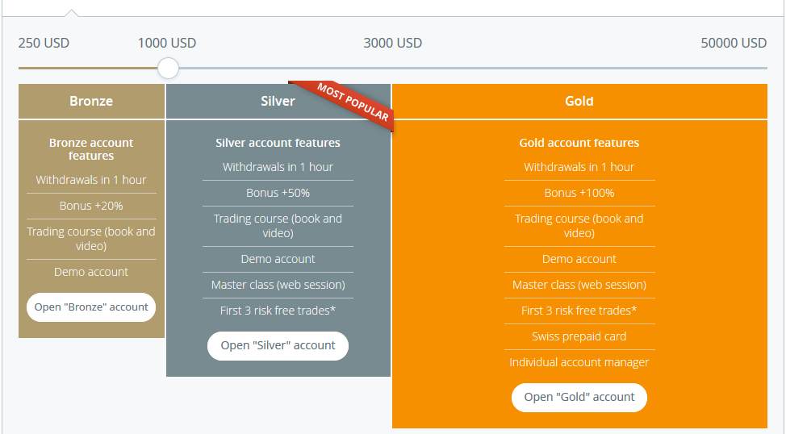Click the Most Popular ribbon badge
The height and width of the screenshot is (434, 786).
(x=353, y=102)
